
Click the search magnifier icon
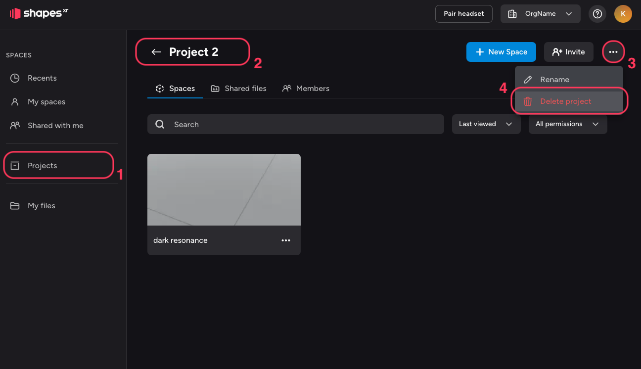pyautogui.click(x=160, y=125)
